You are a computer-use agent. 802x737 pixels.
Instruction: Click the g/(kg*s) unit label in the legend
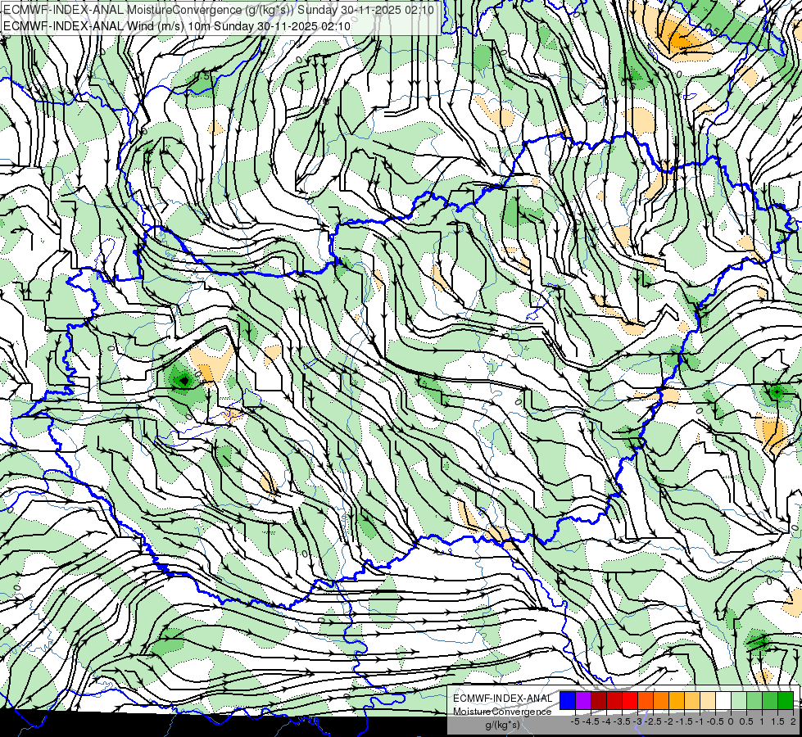click(x=502, y=726)
